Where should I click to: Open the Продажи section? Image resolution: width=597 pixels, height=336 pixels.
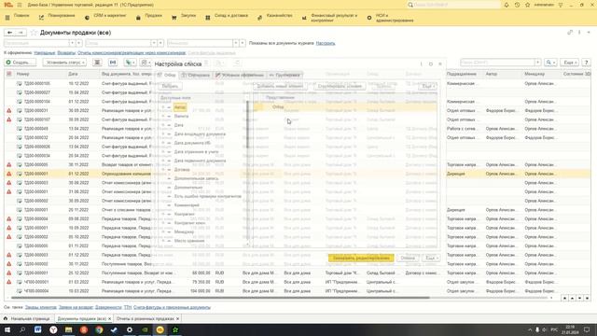click(149, 17)
